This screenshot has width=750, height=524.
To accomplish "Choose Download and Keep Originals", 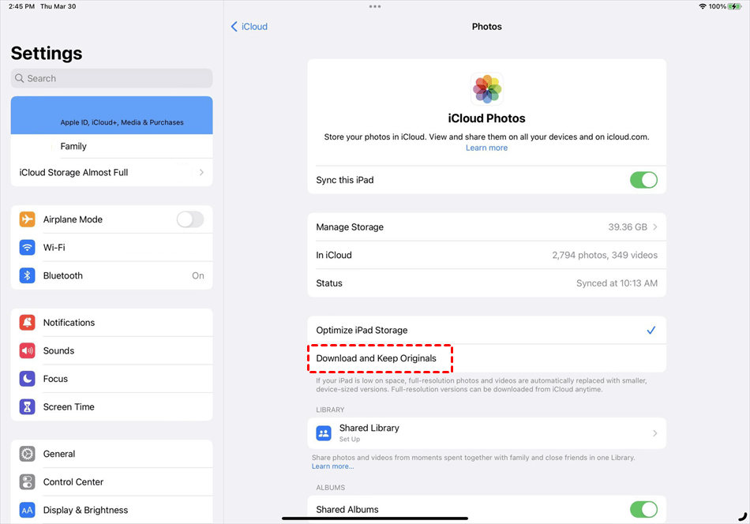I will [377, 358].
